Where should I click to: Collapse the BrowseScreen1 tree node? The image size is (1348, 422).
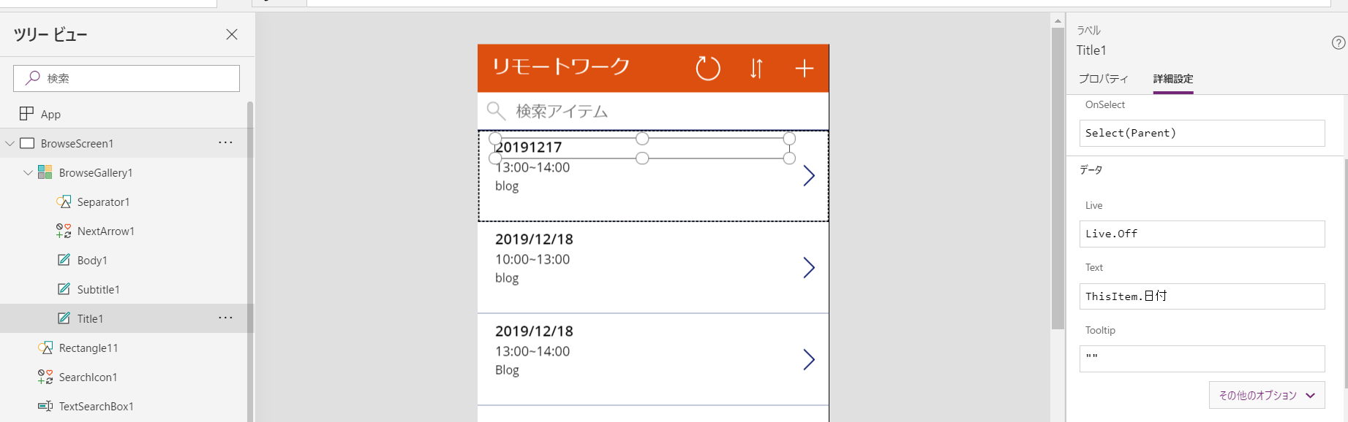(10, 144)
